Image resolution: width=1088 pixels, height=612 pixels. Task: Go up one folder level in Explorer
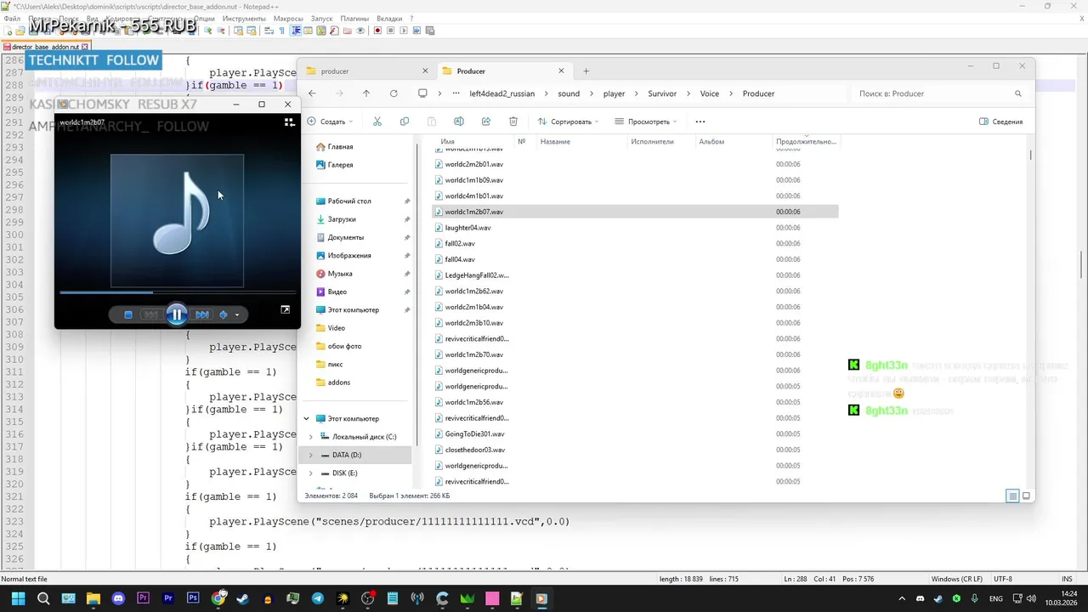click(366, 93)
